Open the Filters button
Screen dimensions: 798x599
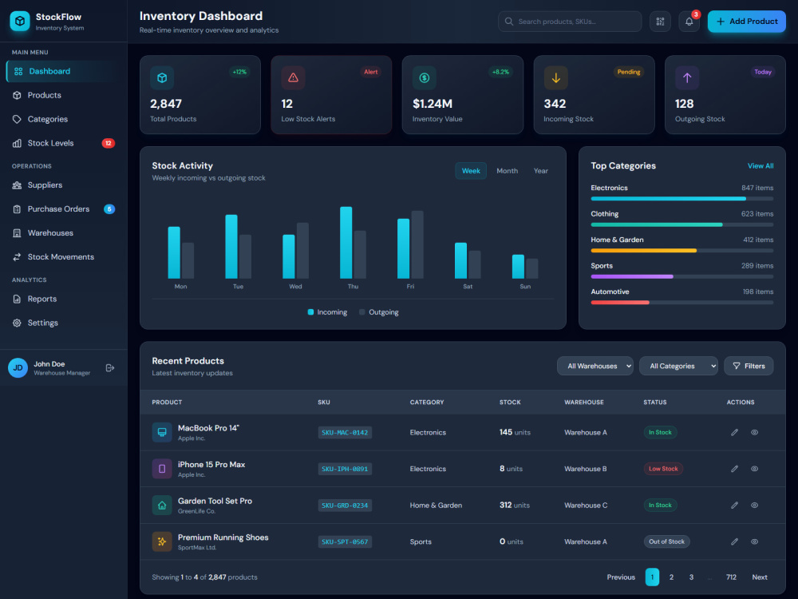click(x=749, y=366)
